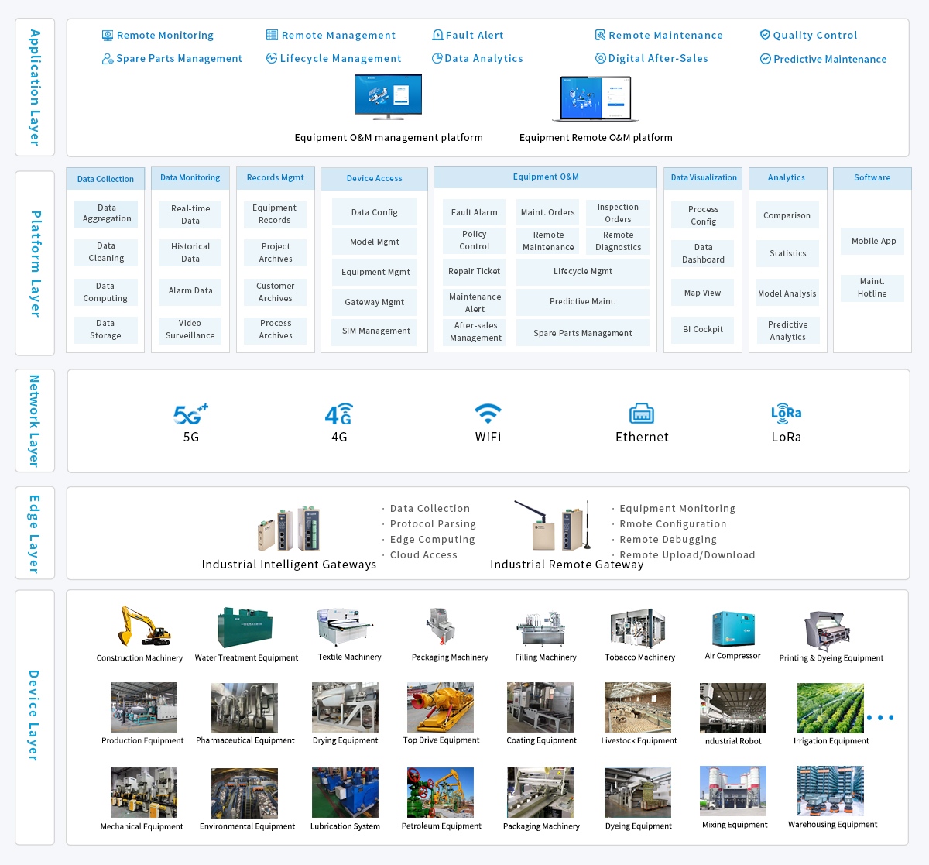
Task: Click the Fault Alert bell icon
Action: tap(437, 35)
